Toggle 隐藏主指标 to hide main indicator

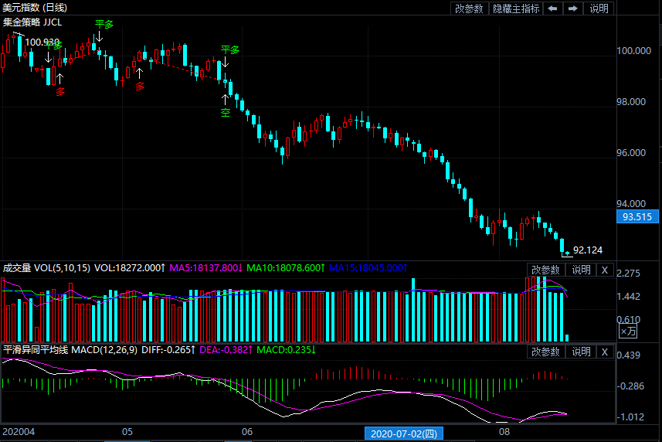[x=516, y=8]
